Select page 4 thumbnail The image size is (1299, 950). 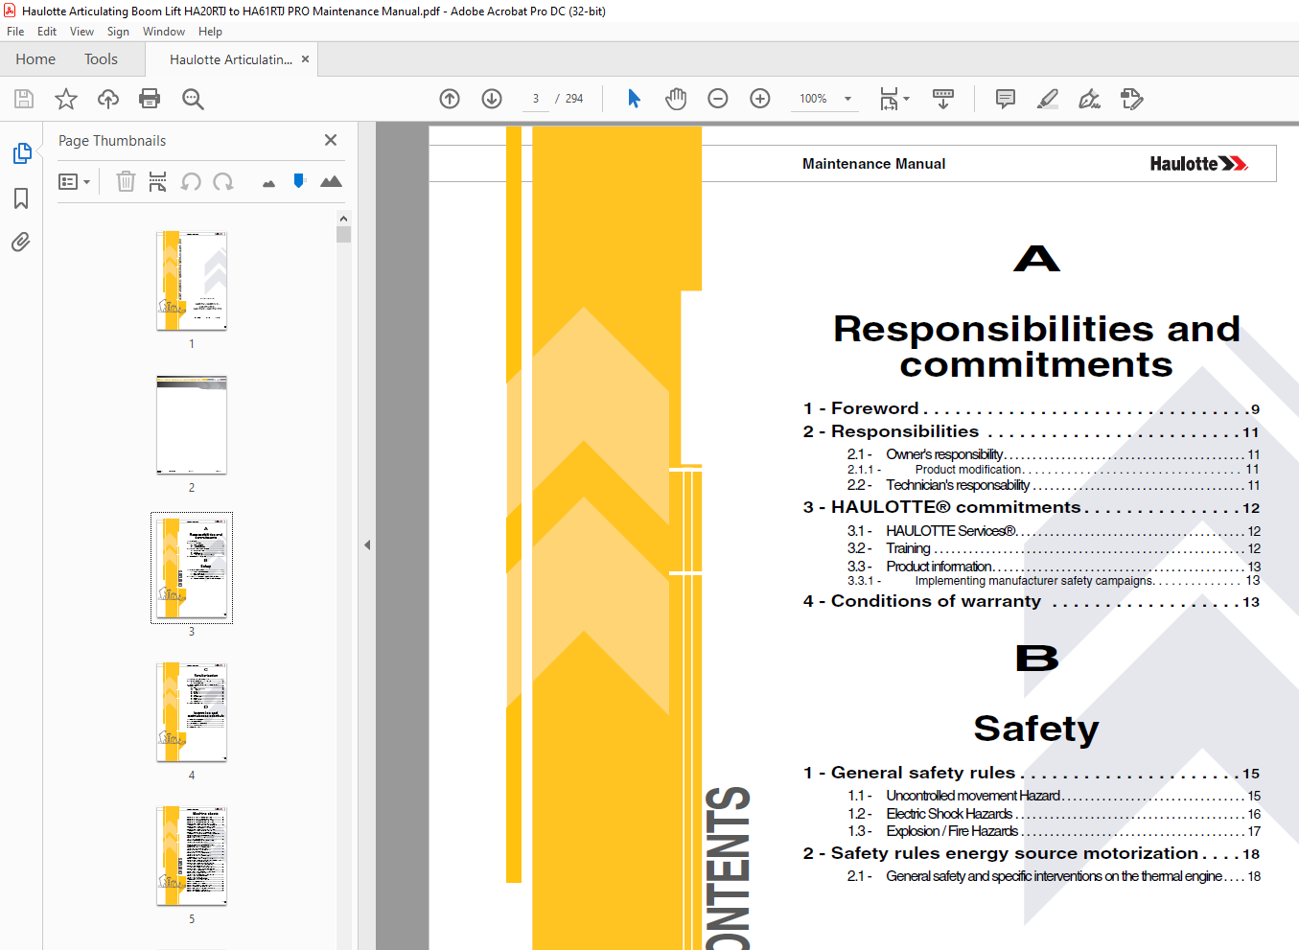coord(192,712)
